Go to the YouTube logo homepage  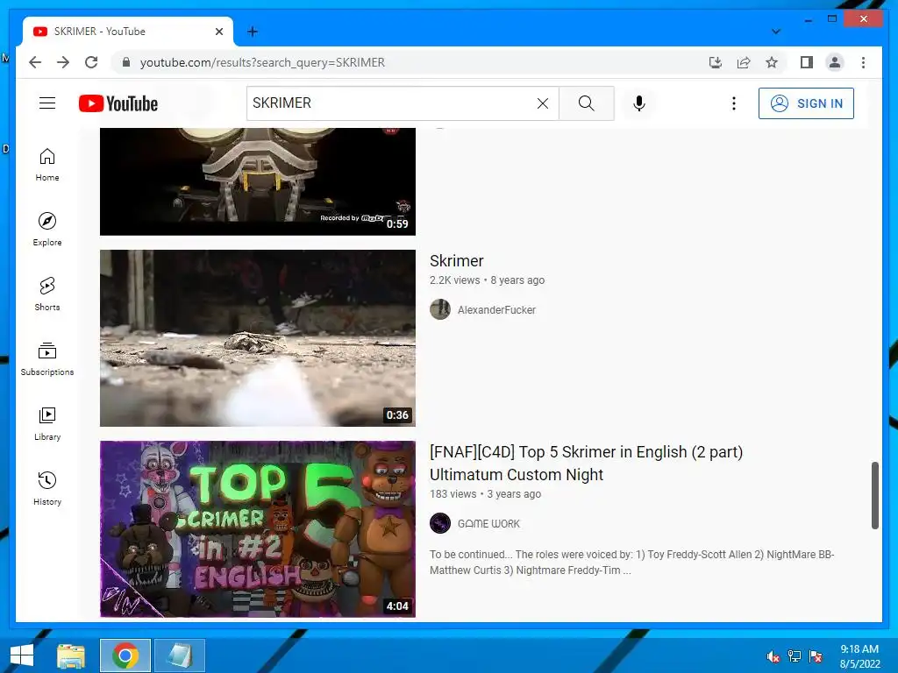[x=118, y=103]
